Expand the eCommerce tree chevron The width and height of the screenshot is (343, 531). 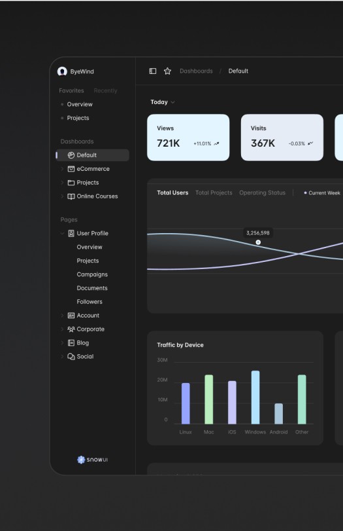(x=62, y=169)
